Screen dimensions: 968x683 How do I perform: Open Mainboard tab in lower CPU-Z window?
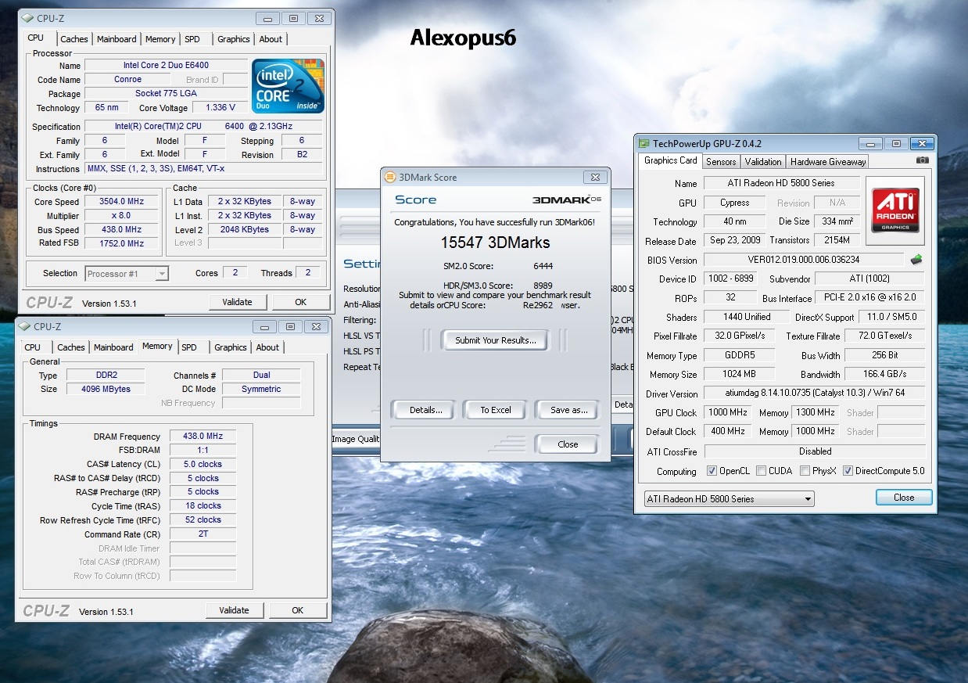113,347
